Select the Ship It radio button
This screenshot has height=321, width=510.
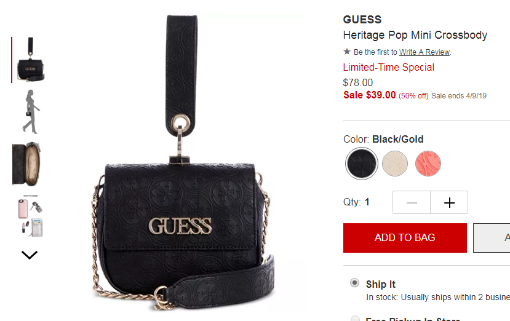click(354, 283)
